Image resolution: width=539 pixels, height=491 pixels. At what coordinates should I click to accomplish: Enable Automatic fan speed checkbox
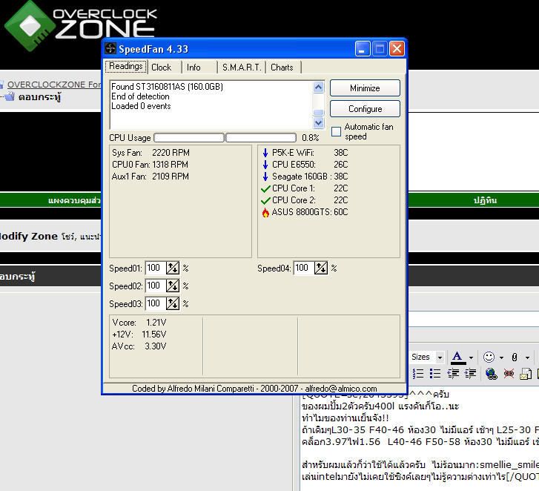337,132
